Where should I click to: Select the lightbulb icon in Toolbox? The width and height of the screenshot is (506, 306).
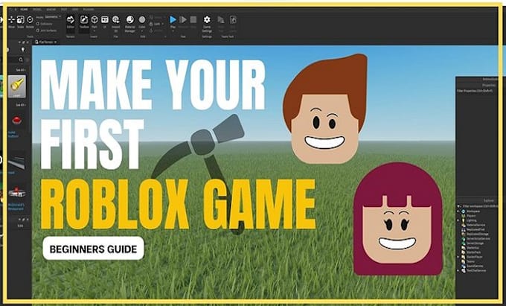(22, 49)
